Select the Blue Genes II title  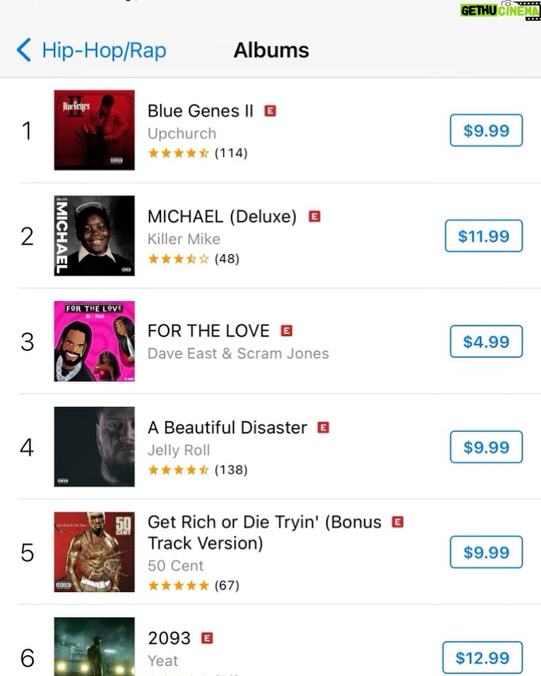point(200,111)
